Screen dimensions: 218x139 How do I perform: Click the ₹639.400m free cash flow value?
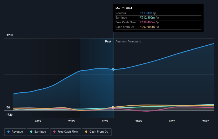147,22
